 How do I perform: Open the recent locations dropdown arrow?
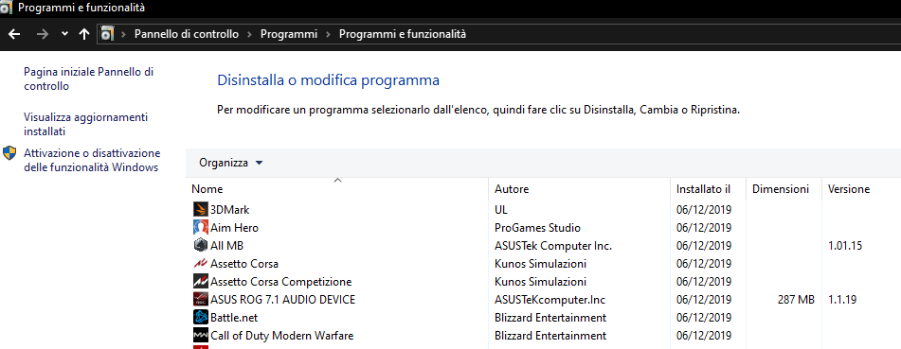[64, 34]
